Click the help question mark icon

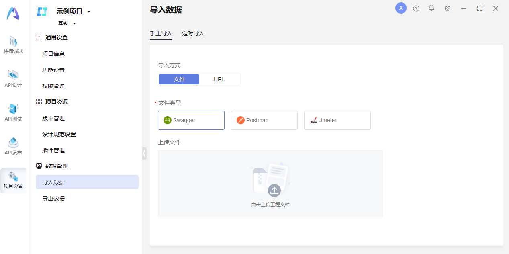pyautogui.click(x=416, y=8)
